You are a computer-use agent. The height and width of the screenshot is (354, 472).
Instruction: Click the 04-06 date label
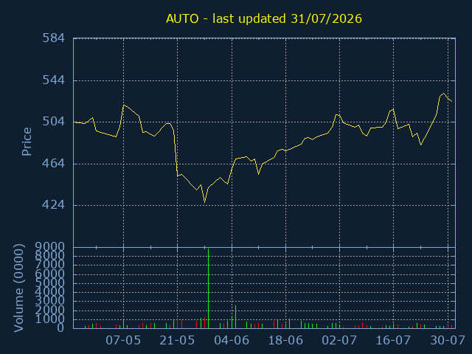point(232,341)
